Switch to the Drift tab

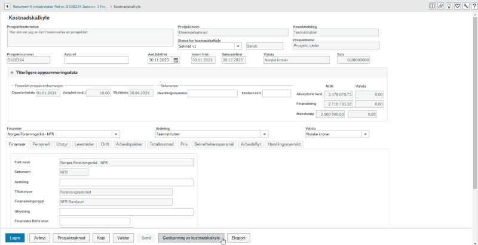point(106,144)
